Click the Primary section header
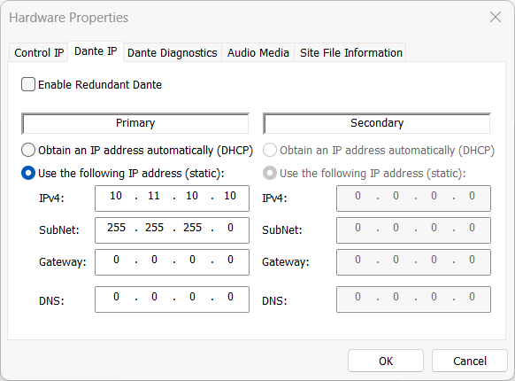 pos(135,123)
